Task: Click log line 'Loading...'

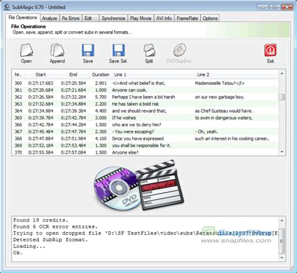Action: pyautogui.click(x=29, y=246)
